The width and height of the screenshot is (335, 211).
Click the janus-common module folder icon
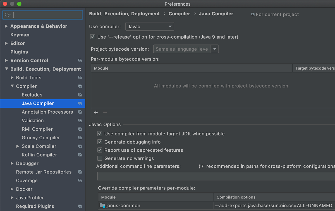102,205
